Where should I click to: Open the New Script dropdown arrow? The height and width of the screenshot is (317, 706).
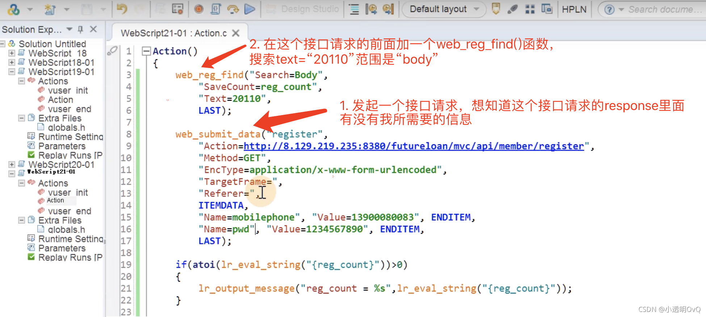[67, 10]
